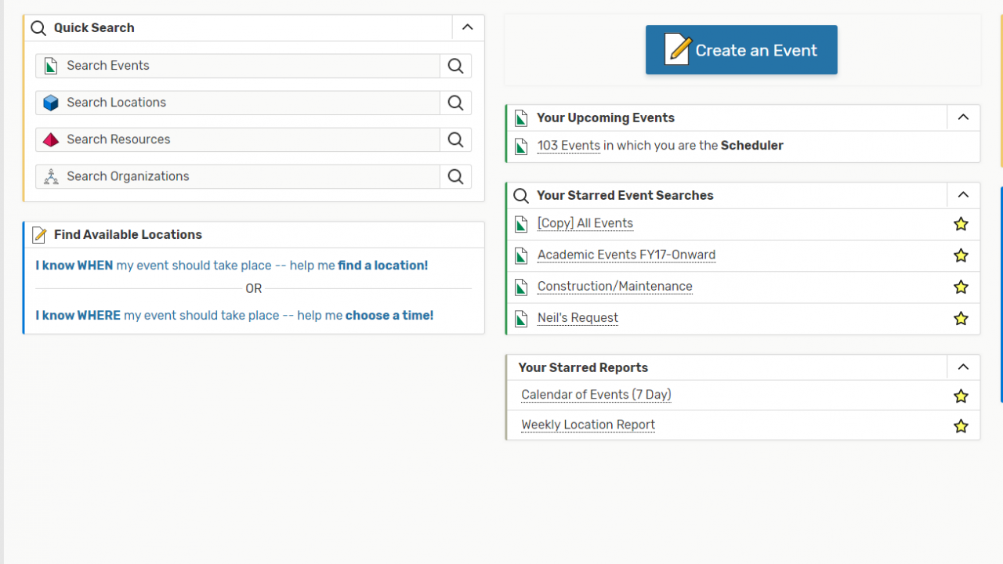
Task: Open the Construction/Maintenance search
Action: tap(615, 286)
